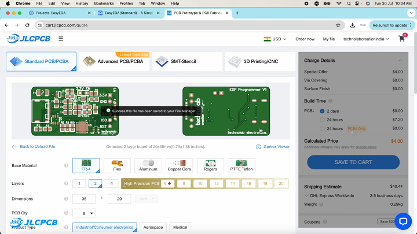The height and width of the screenshot is (234, 417).
Task: Select 24 hours build time for $7.20
Action: [322, 120]
